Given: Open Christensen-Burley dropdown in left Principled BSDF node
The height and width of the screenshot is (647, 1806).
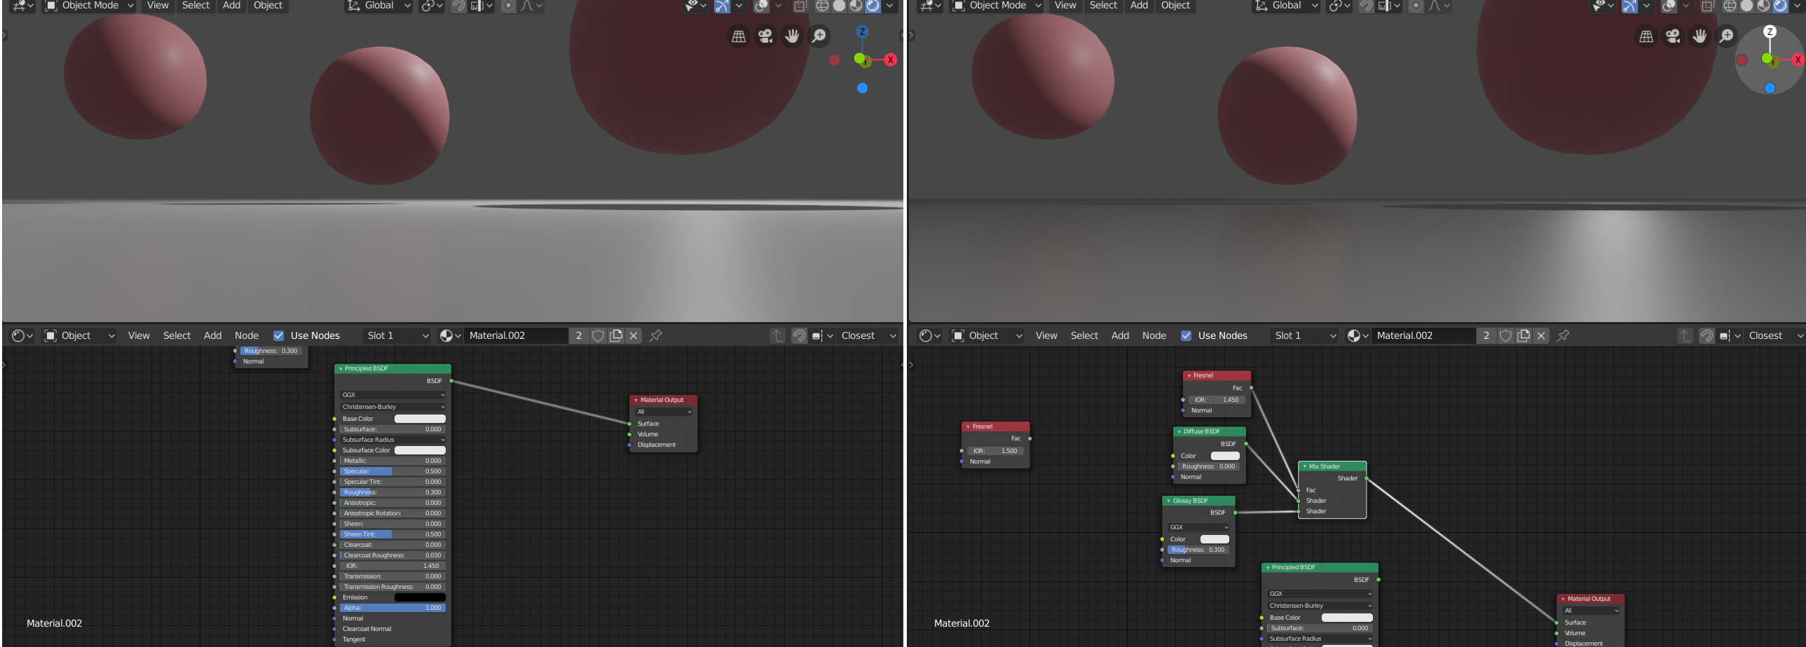Looking at the screenshot, I should coord(392,407).
